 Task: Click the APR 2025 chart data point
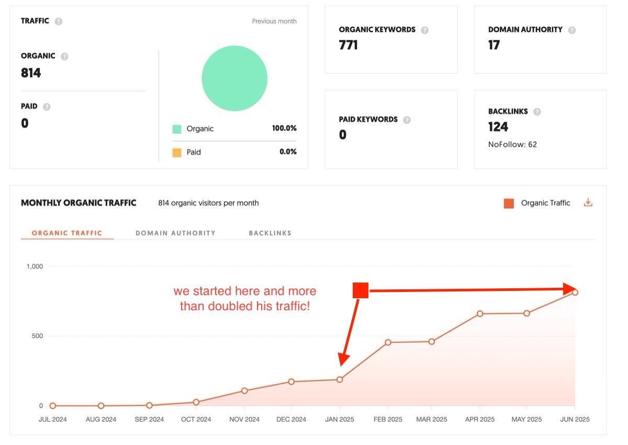(x=479, y=314)
